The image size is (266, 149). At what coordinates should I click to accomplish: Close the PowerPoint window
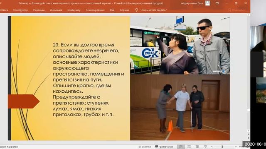[x=246, y=3]
